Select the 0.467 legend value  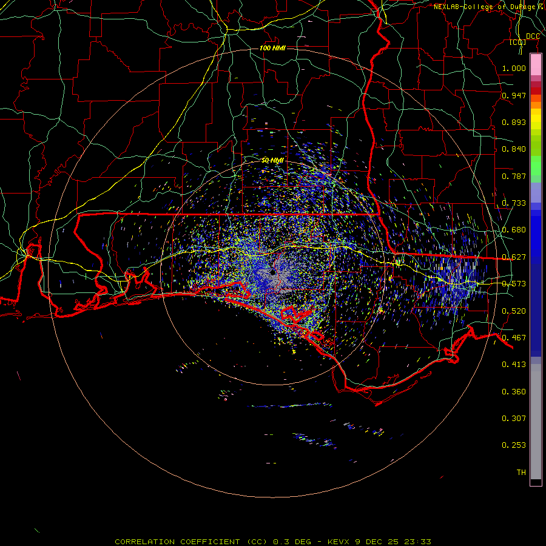click(514, 338)
